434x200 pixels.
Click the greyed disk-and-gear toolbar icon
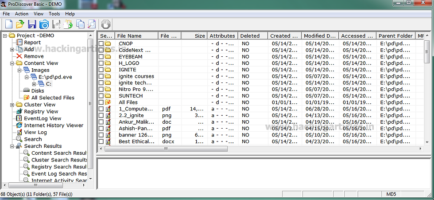(57, 24)
